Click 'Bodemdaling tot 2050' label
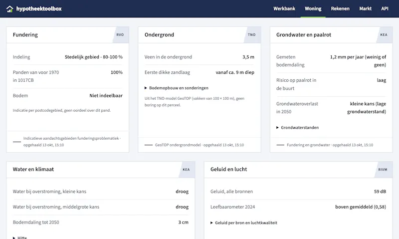This screenshot has height=239, width=399. [x=36, y=222]
